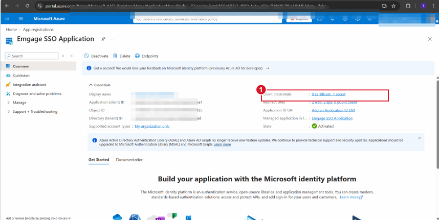The width and height of the screenshot is (439, 220).
Task: Click the feedback banner arrow
Action: pyautogui.click(x=267, y=68)
